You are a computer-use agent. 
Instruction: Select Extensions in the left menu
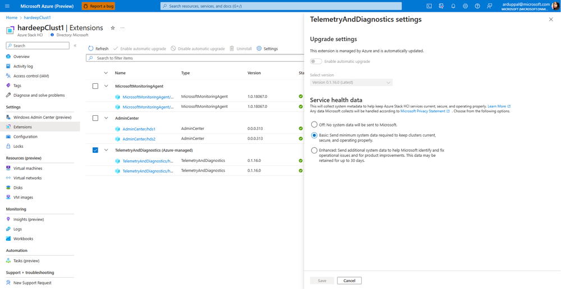tap(22, 127)
